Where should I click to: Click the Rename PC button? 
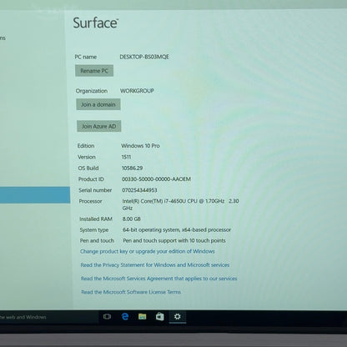(x=94, y=71)
